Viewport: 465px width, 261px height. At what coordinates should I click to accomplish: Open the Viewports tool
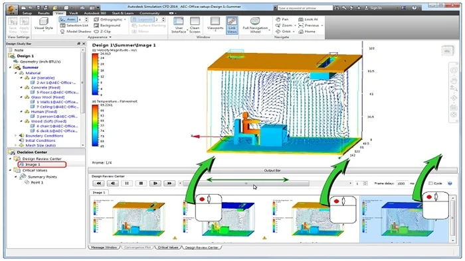pyautogui.click(x=215, y=24)
